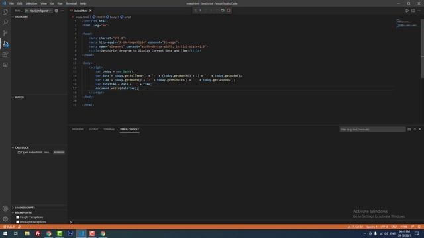This screenshot has width=424, height=238.
Task: Clear the debug console output icon
Action: coord(409,130)
